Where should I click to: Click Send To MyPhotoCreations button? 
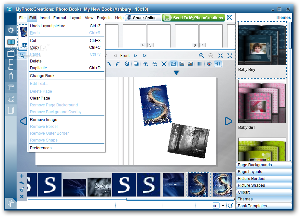193,18
